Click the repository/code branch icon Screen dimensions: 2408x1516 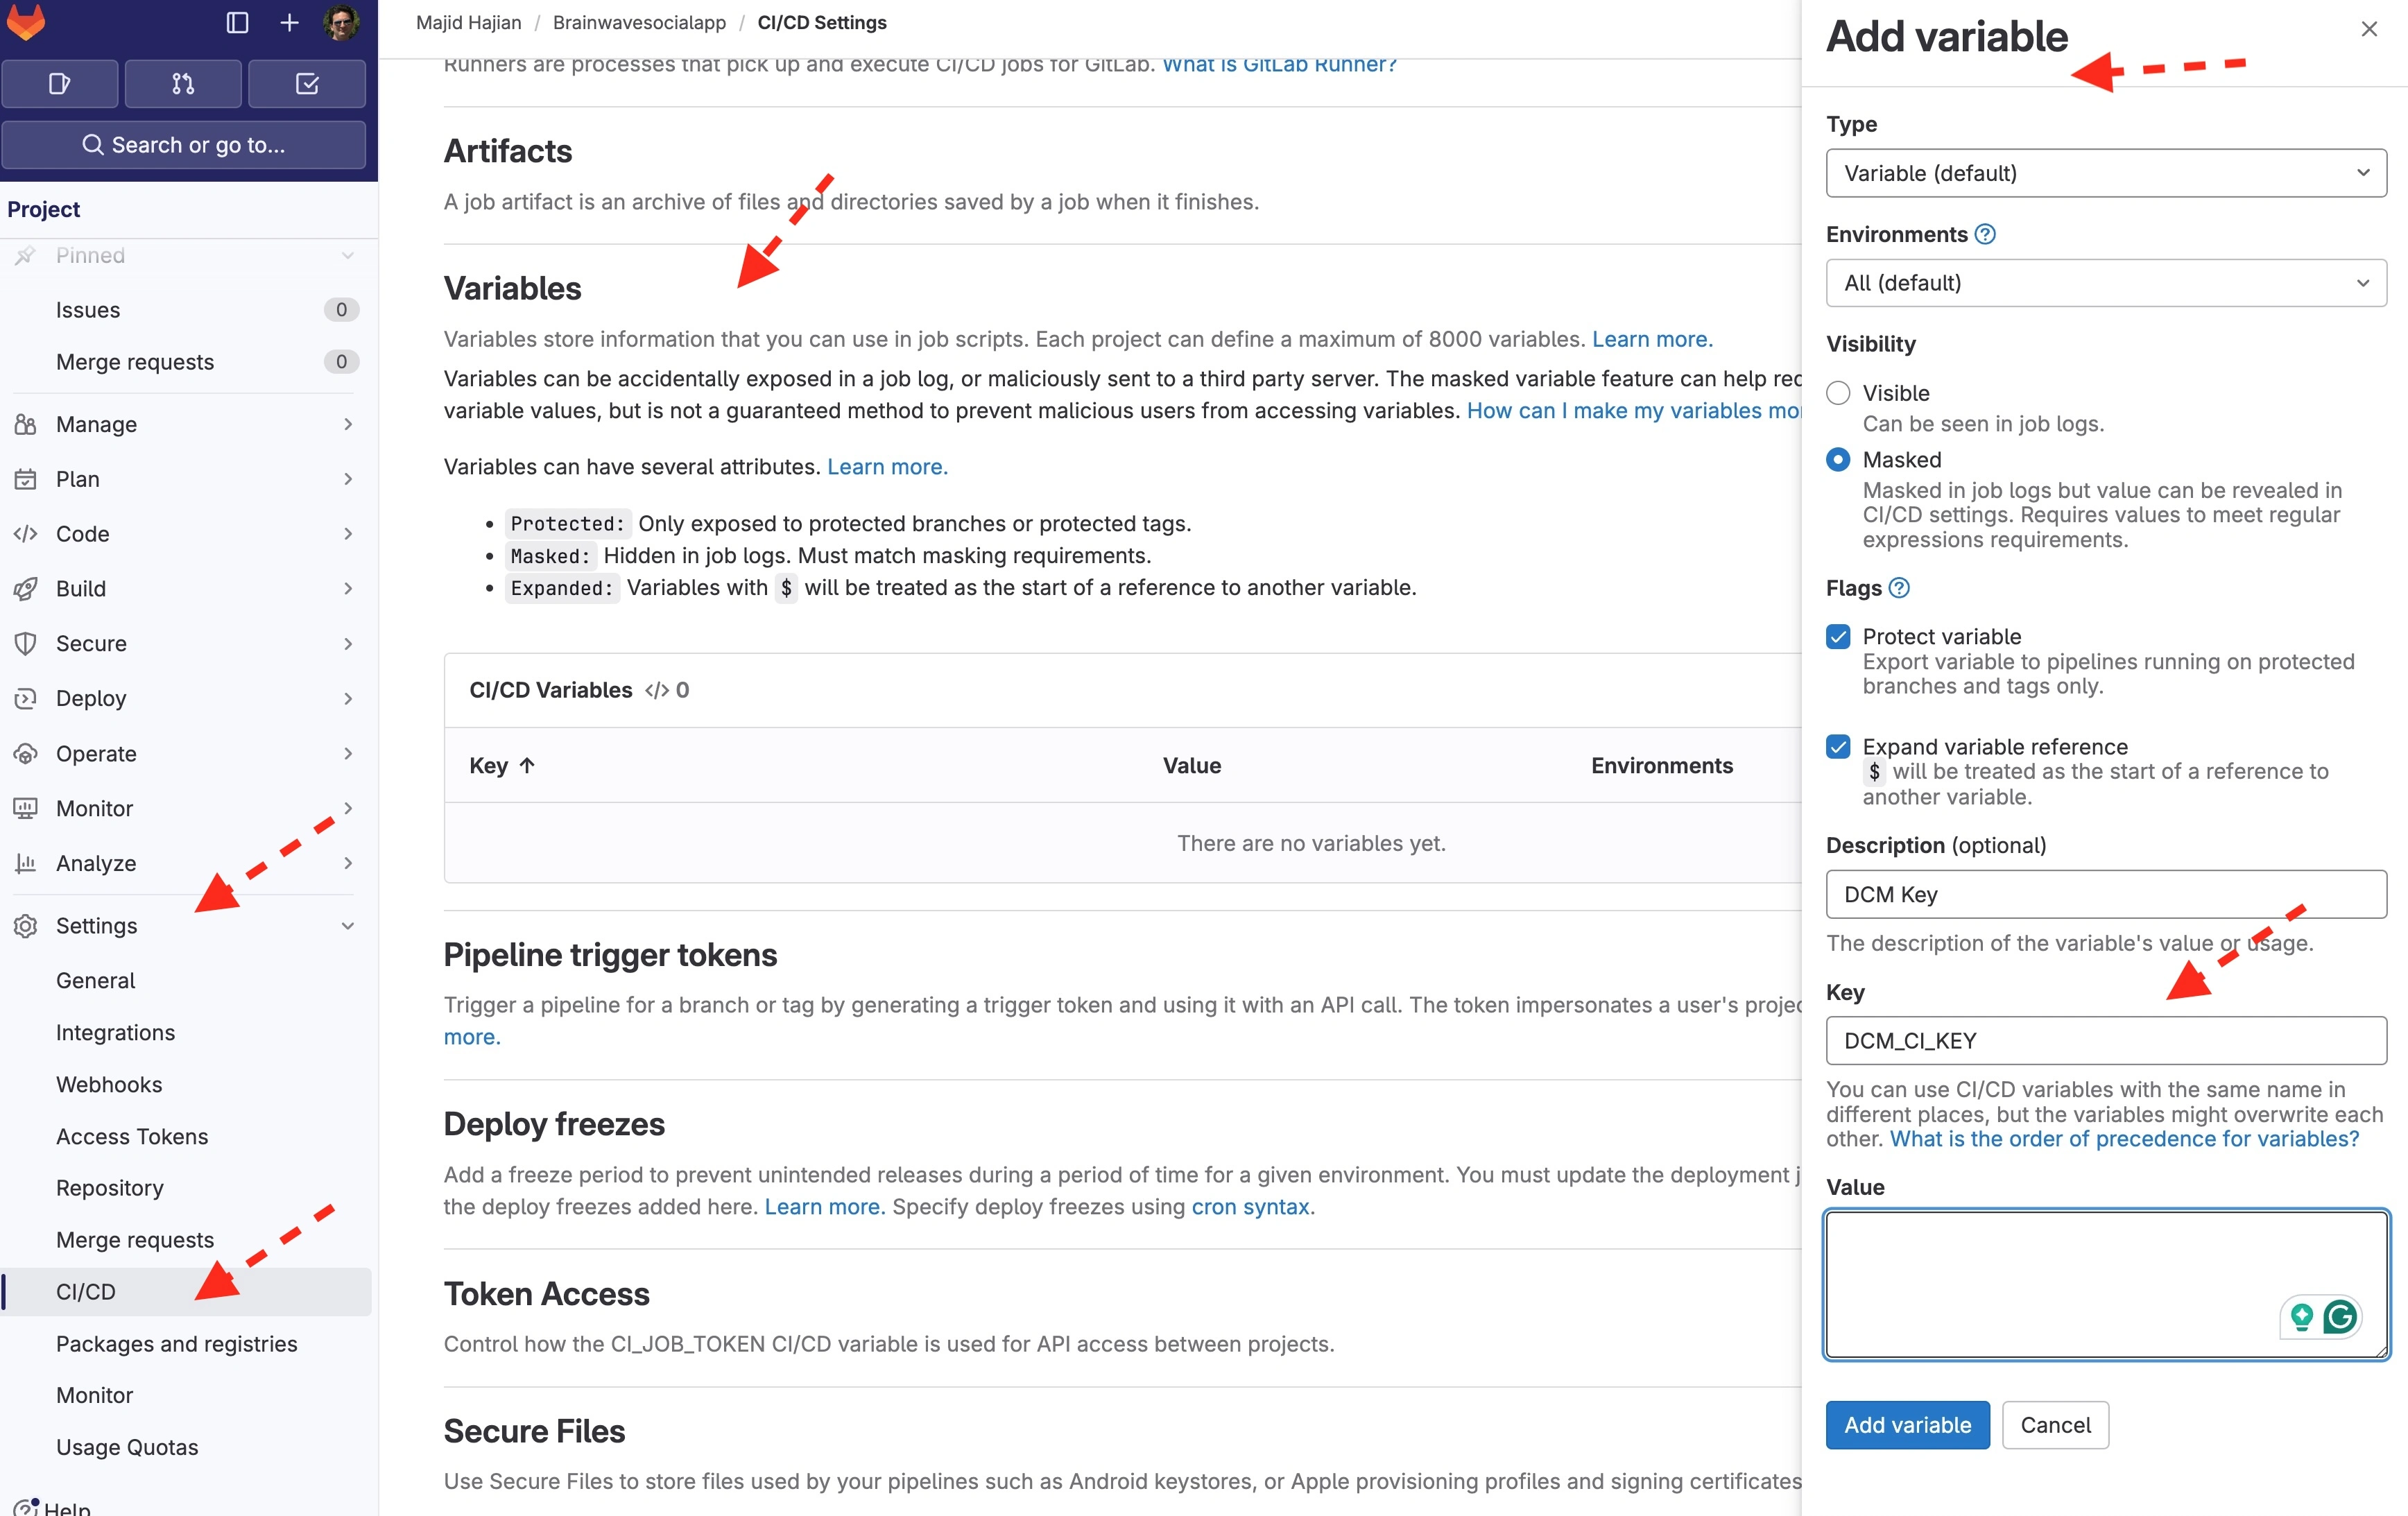pos(182,82)
